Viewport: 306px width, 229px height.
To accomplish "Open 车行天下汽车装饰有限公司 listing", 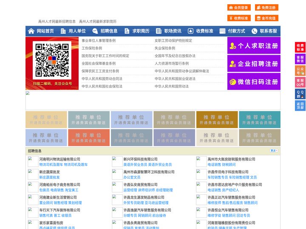I will point(60,210).
